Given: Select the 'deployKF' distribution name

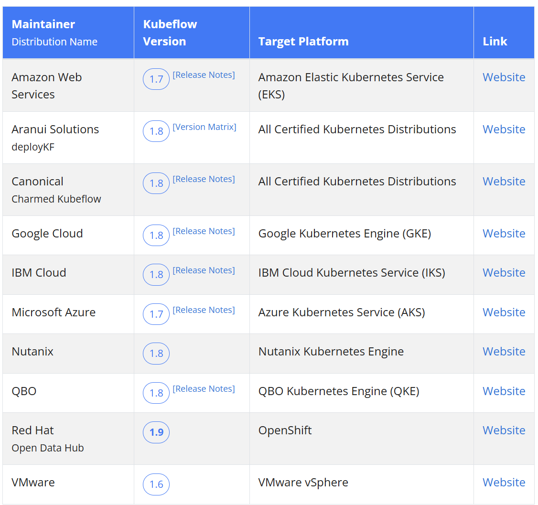Looking at the screenshot, I should (33, 147).
